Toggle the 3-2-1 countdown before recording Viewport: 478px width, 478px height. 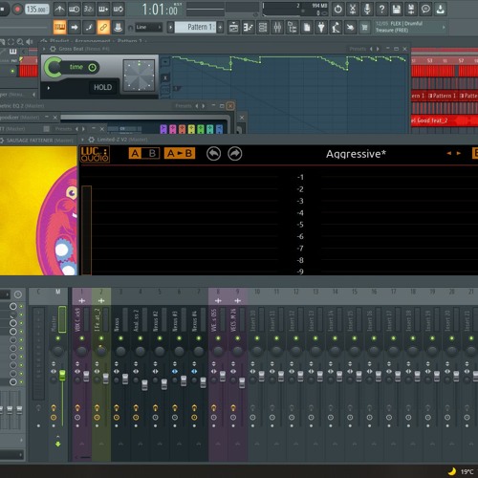point(89,10)
